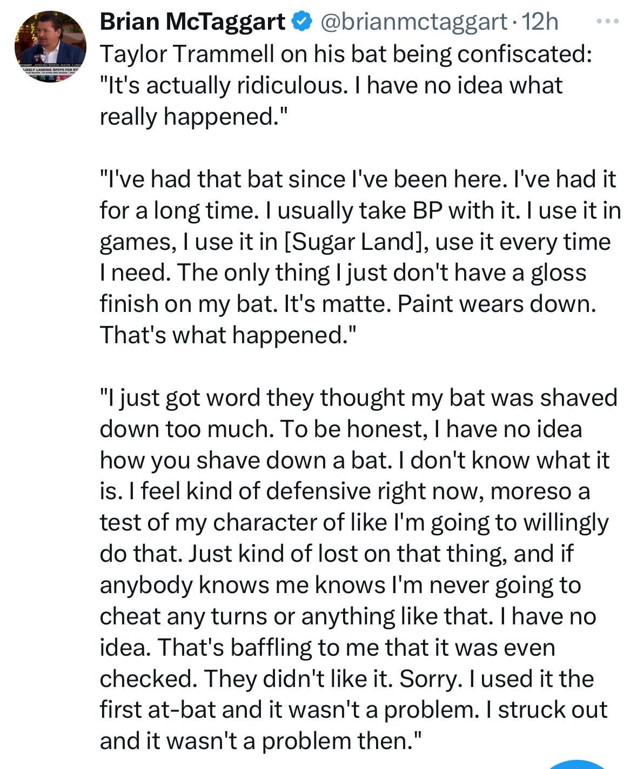Screen dimensions: 637x769
Task: Click the Brian McTaggart display name
Action: [x=192, y=22]
